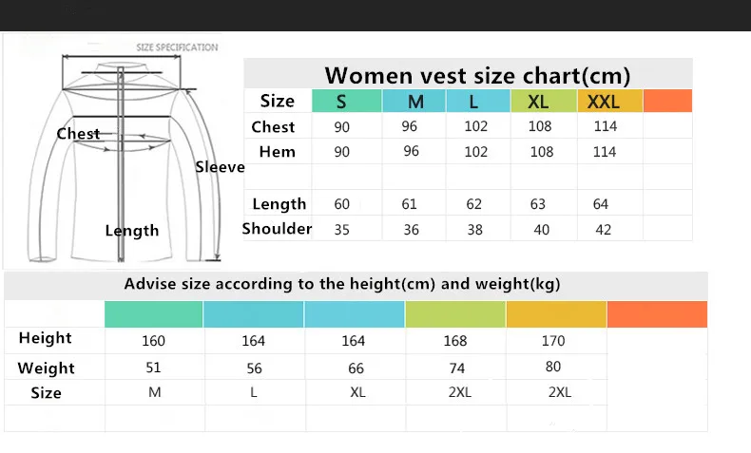The width and height of the screenshot is (751, 453).
Task: Click Weight value 74
Action: (x=457, y=368)
